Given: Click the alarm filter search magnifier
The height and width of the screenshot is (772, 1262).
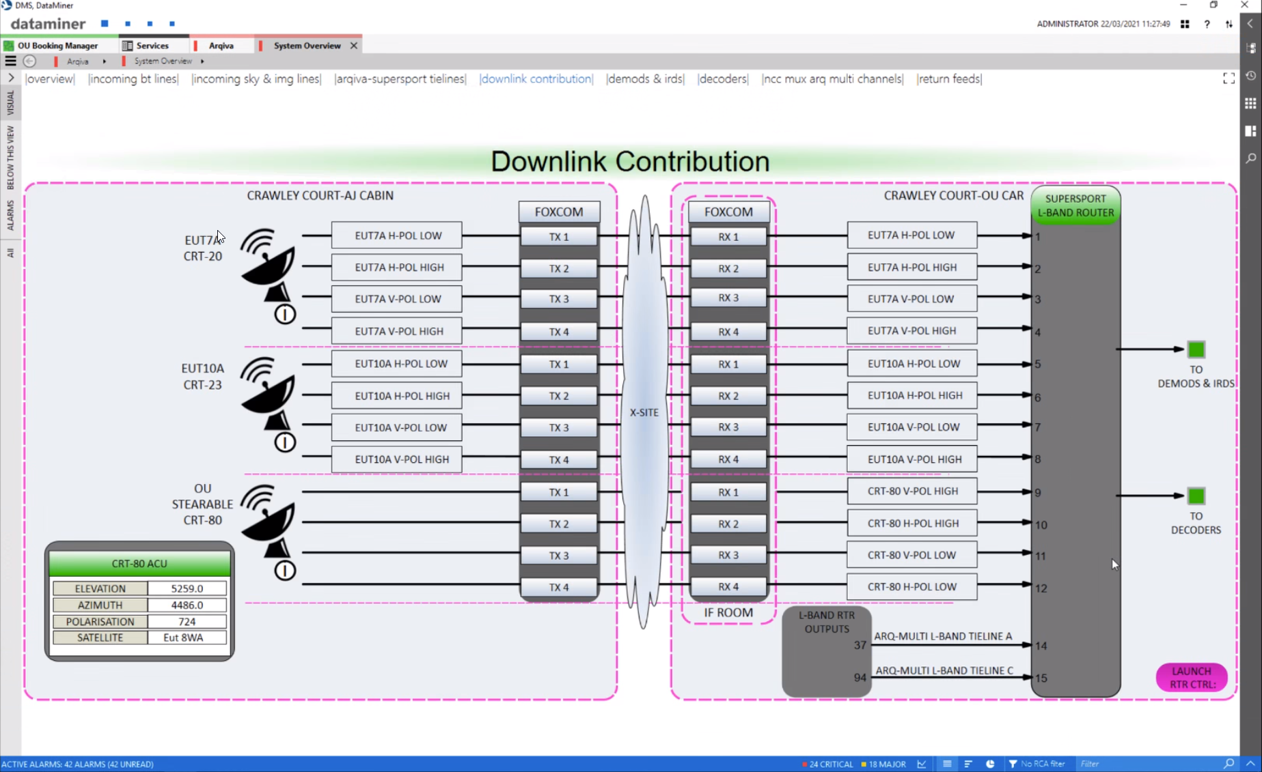Looking at the screenshot, I should click(1229, 764).
